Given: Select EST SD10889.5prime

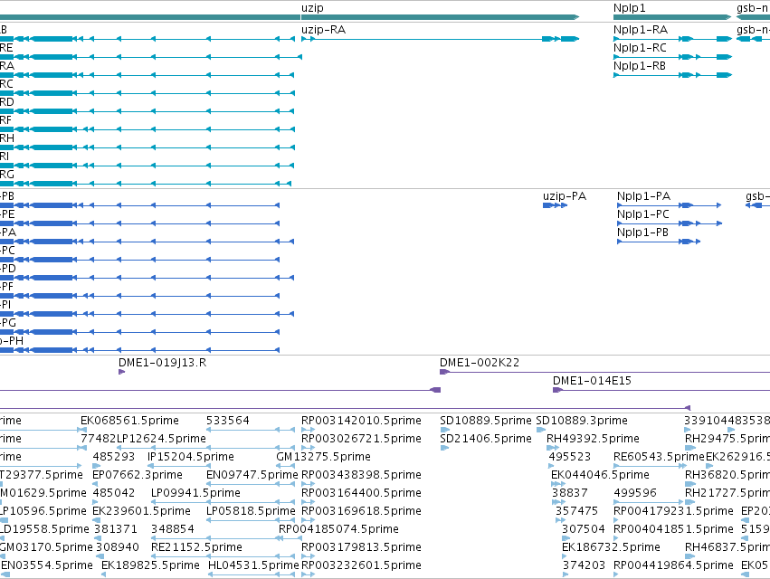Looking at the screenshot, I should [x=486, y=421].
